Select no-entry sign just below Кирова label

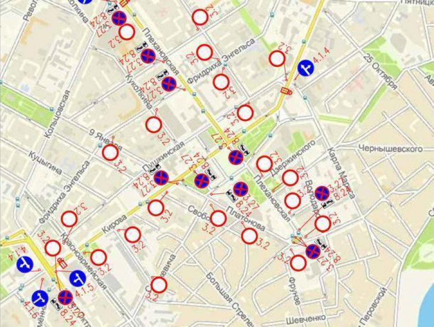click(133, 234)
